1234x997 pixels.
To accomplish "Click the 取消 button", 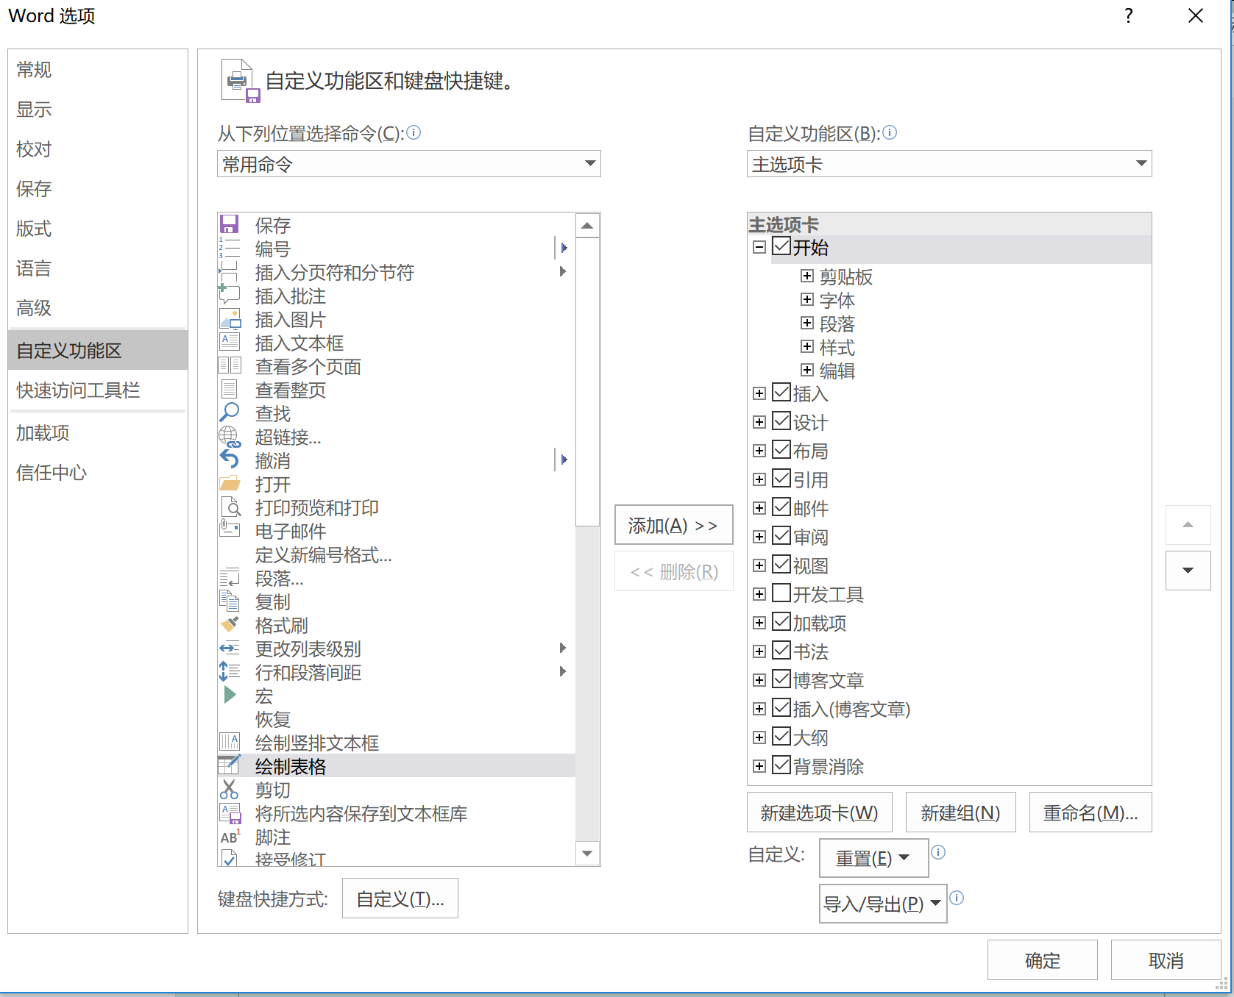I will [x=1166, y=960].
